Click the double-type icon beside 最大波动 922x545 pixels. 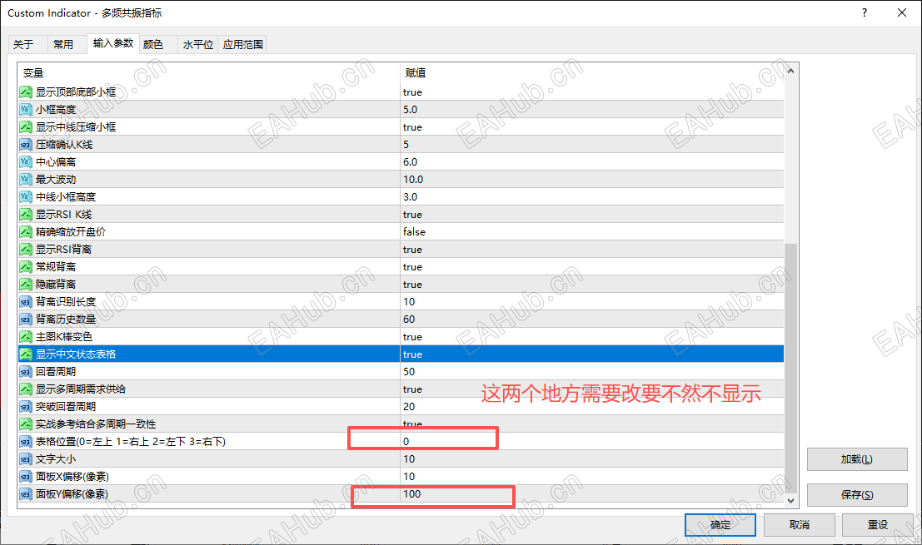point(25,180)
